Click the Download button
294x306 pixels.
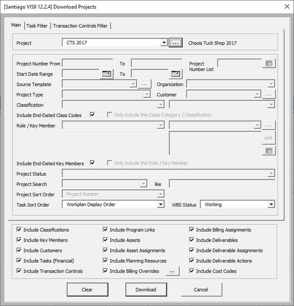click(x=146, y=290)
